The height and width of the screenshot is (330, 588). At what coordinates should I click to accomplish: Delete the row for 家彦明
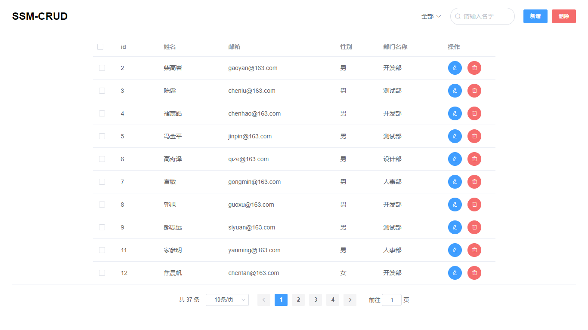click(x=474, y=250)
